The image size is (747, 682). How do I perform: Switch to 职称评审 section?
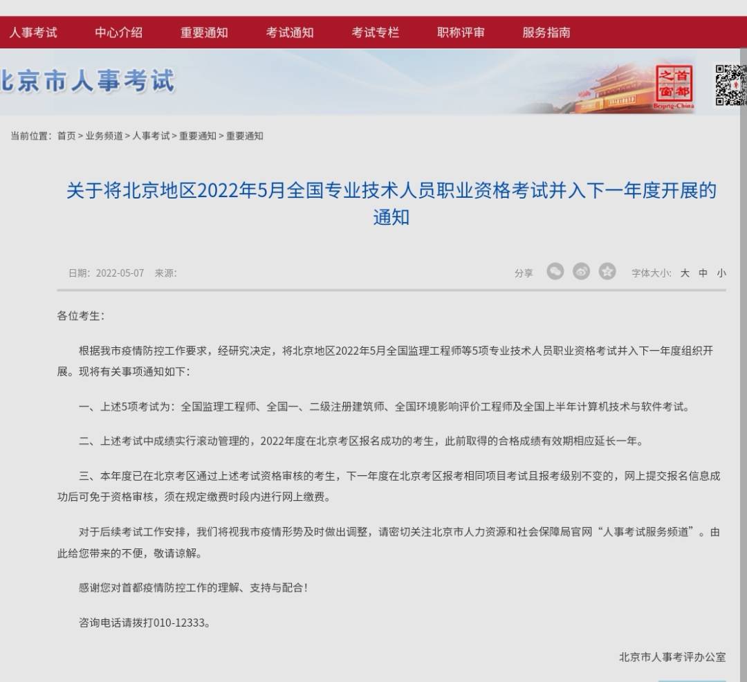click(460, 32)
